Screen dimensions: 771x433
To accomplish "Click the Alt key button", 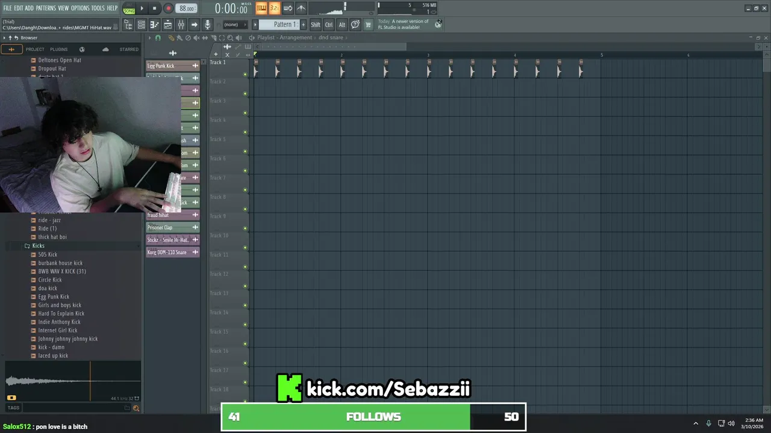I will pyautogui.click(x=342, y=25).
